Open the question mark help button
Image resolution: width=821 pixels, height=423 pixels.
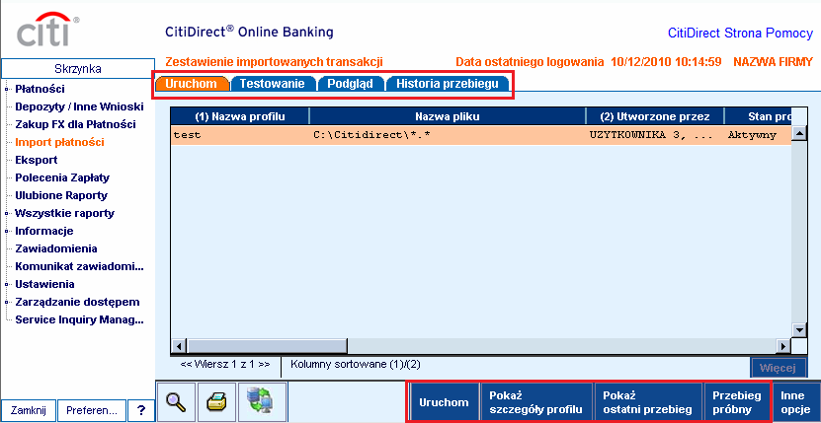pyautogui.click(x=141, y=410)
